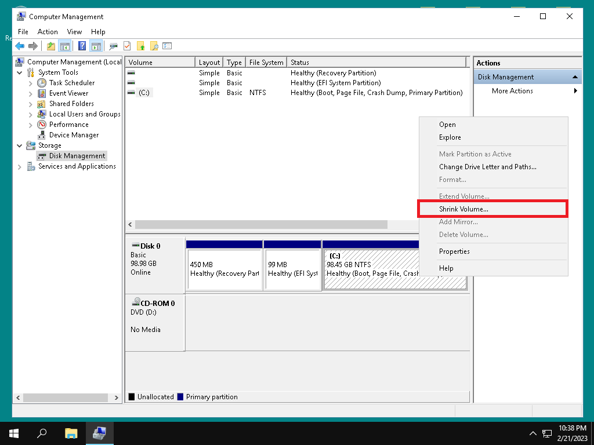Image resolution: width=594 pixels, height=445 pixels.
Task: Click More Actions in the Actions pane
Action: pos(512,91)
